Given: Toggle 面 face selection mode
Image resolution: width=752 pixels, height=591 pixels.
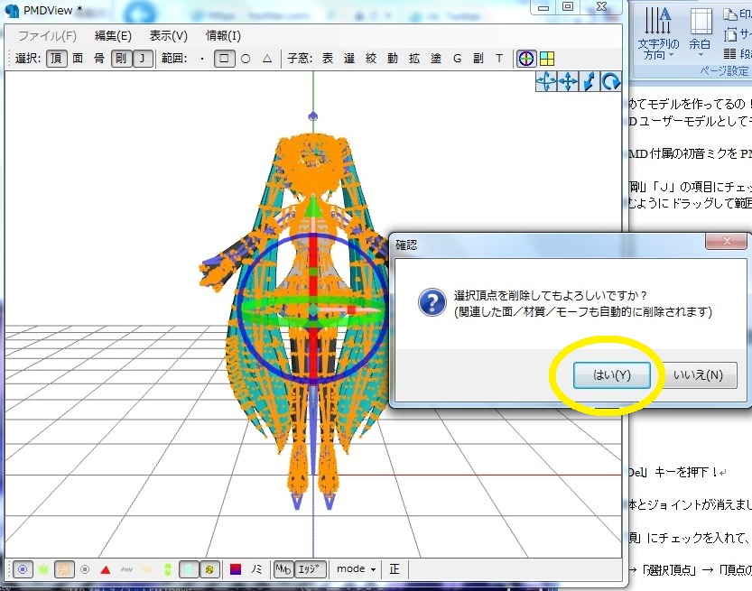Looking at the screenshot, I should pos(78,59).
